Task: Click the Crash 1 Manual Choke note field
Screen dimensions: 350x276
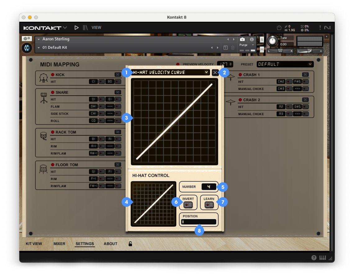Action: coord(281,89)
